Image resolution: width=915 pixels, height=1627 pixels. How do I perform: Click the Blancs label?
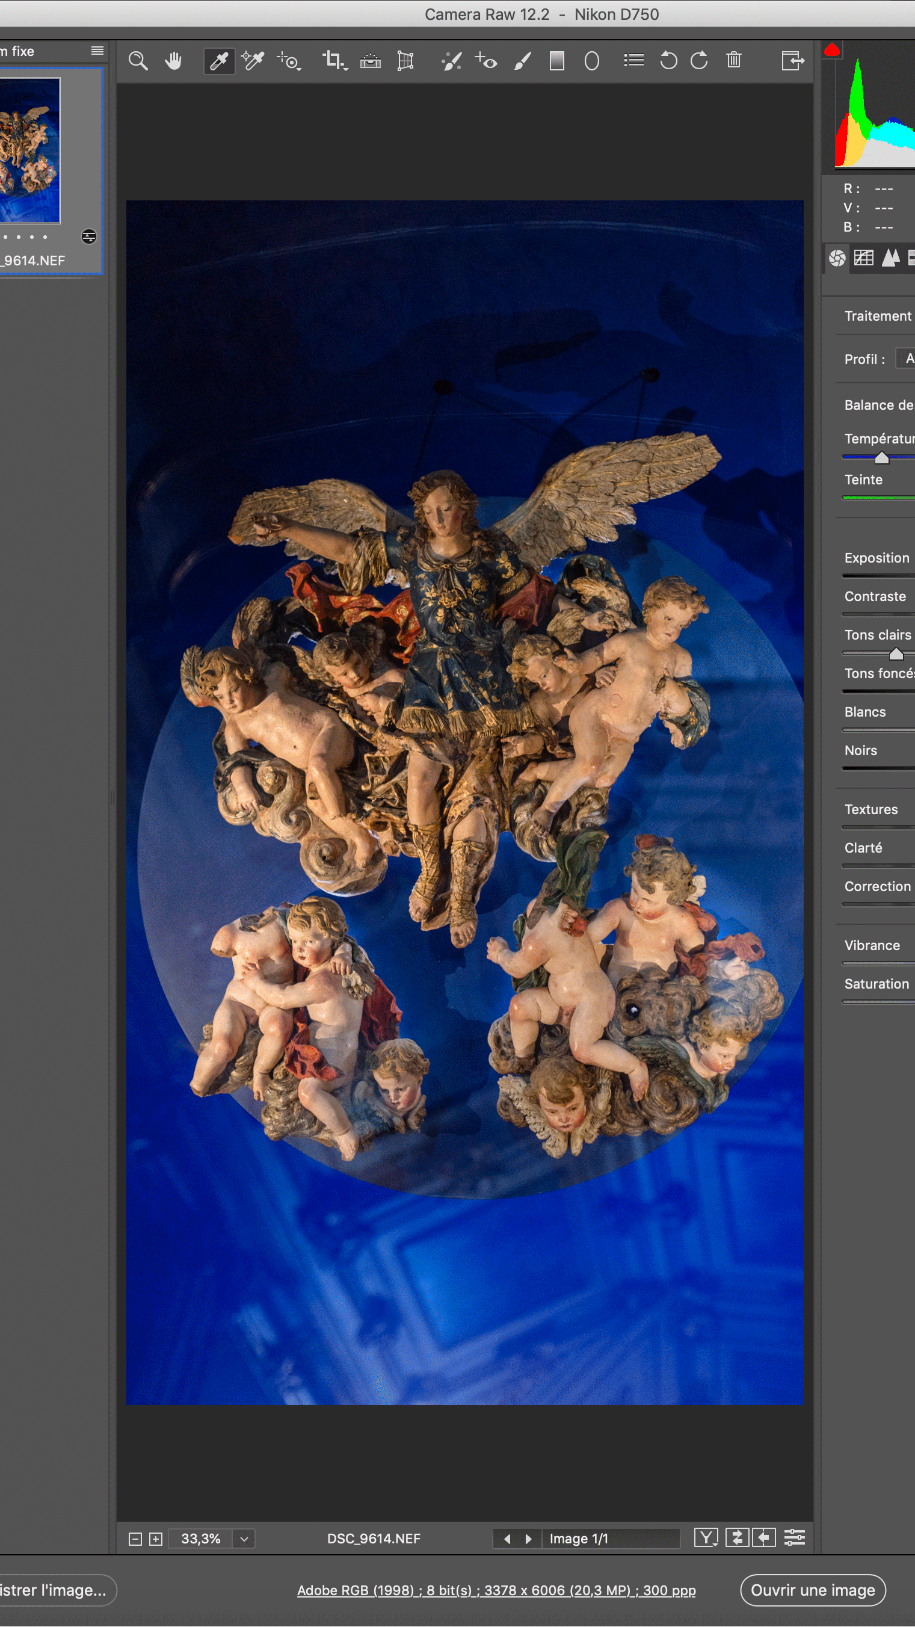(x=865, y=712)
